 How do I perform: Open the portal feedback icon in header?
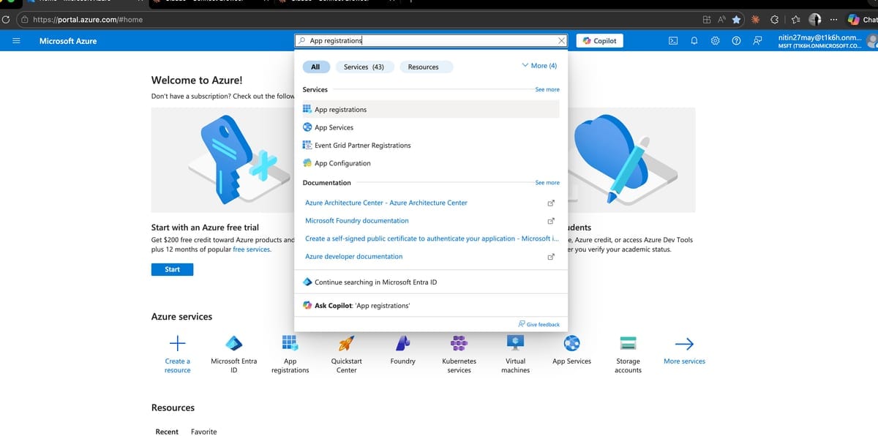[x=758, y=41]
